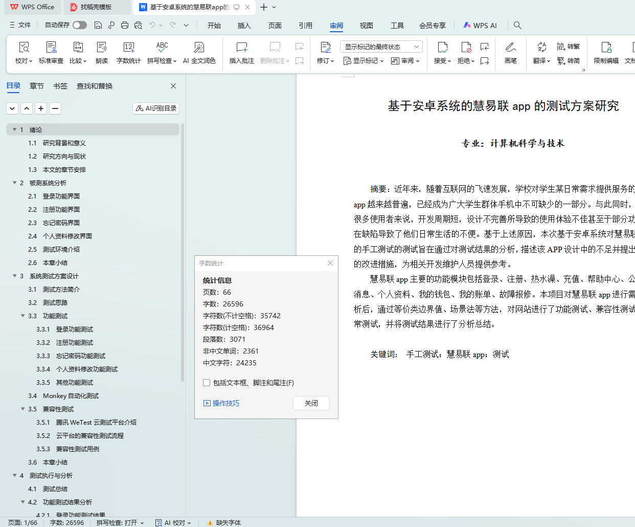Select the 画笔 pen tool
The height and width of the screenshot is (527, 635).
point(510,48)
